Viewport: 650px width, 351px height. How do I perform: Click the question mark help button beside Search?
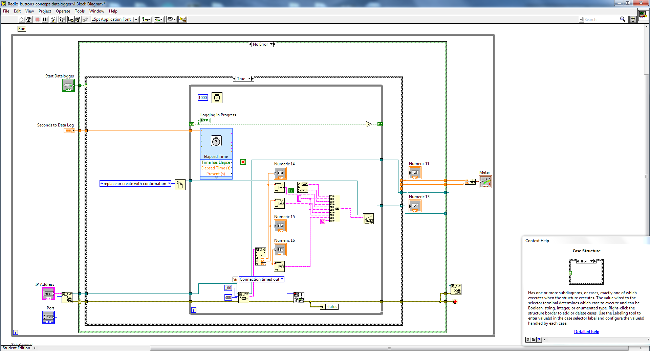[633, 20]
